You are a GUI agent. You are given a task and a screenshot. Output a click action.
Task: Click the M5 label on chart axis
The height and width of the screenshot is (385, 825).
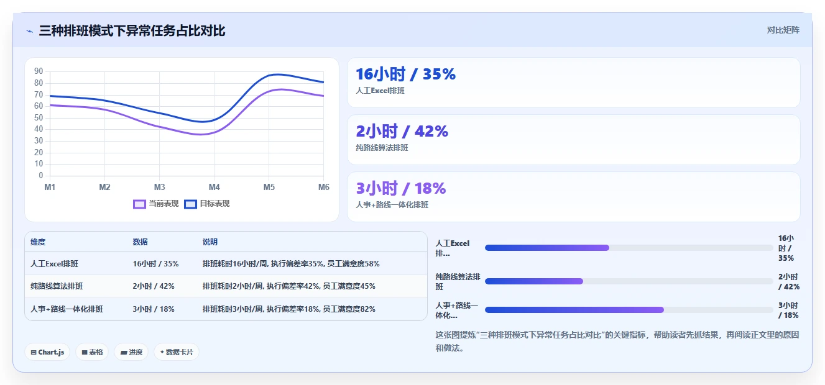269,187
